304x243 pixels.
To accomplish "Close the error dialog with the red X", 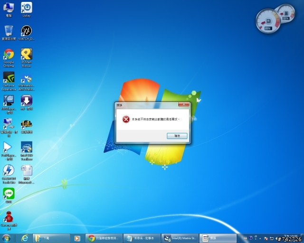I will tap(183, 104).
